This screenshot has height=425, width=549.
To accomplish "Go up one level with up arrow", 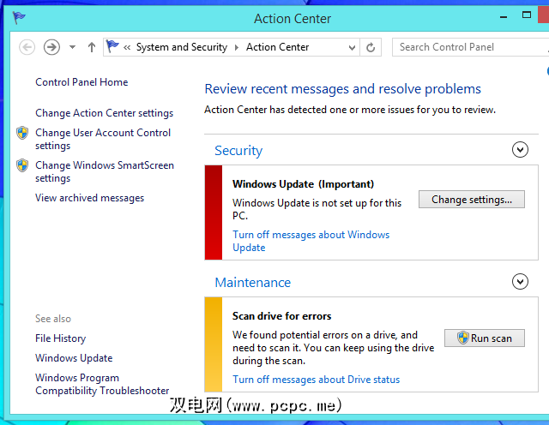I will tap(92, 47).
